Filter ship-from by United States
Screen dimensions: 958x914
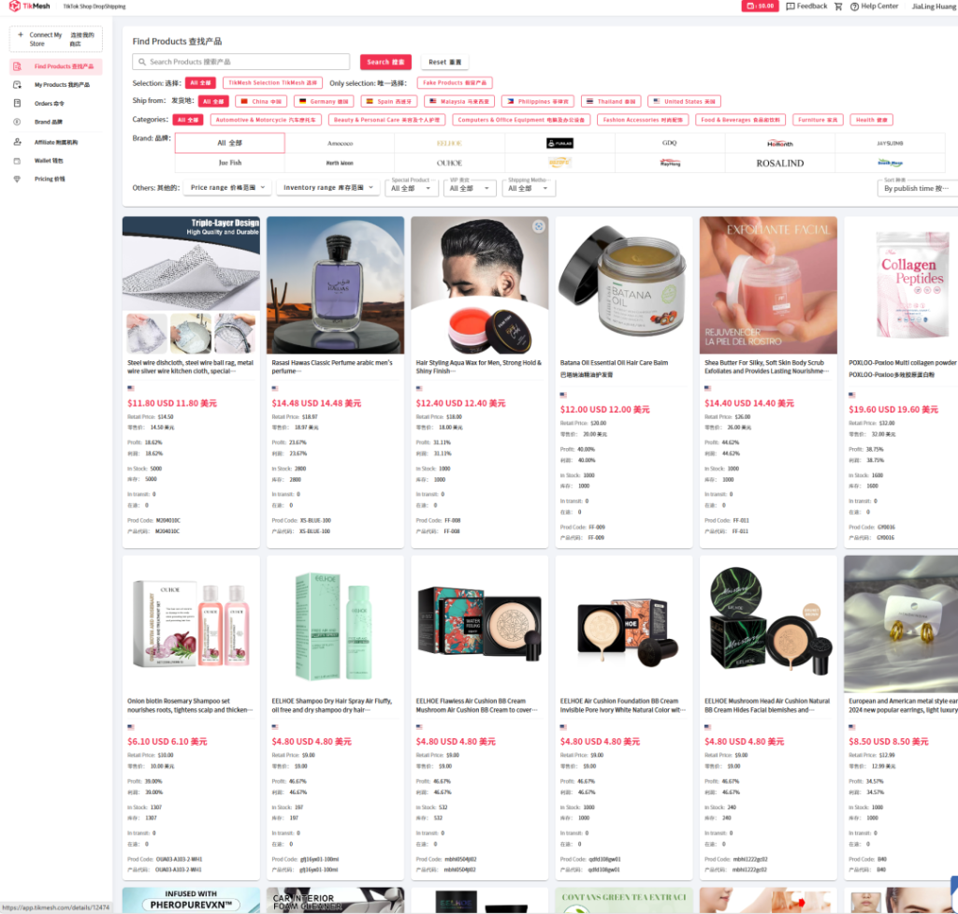pyautogui.click(x=684, y=101)
